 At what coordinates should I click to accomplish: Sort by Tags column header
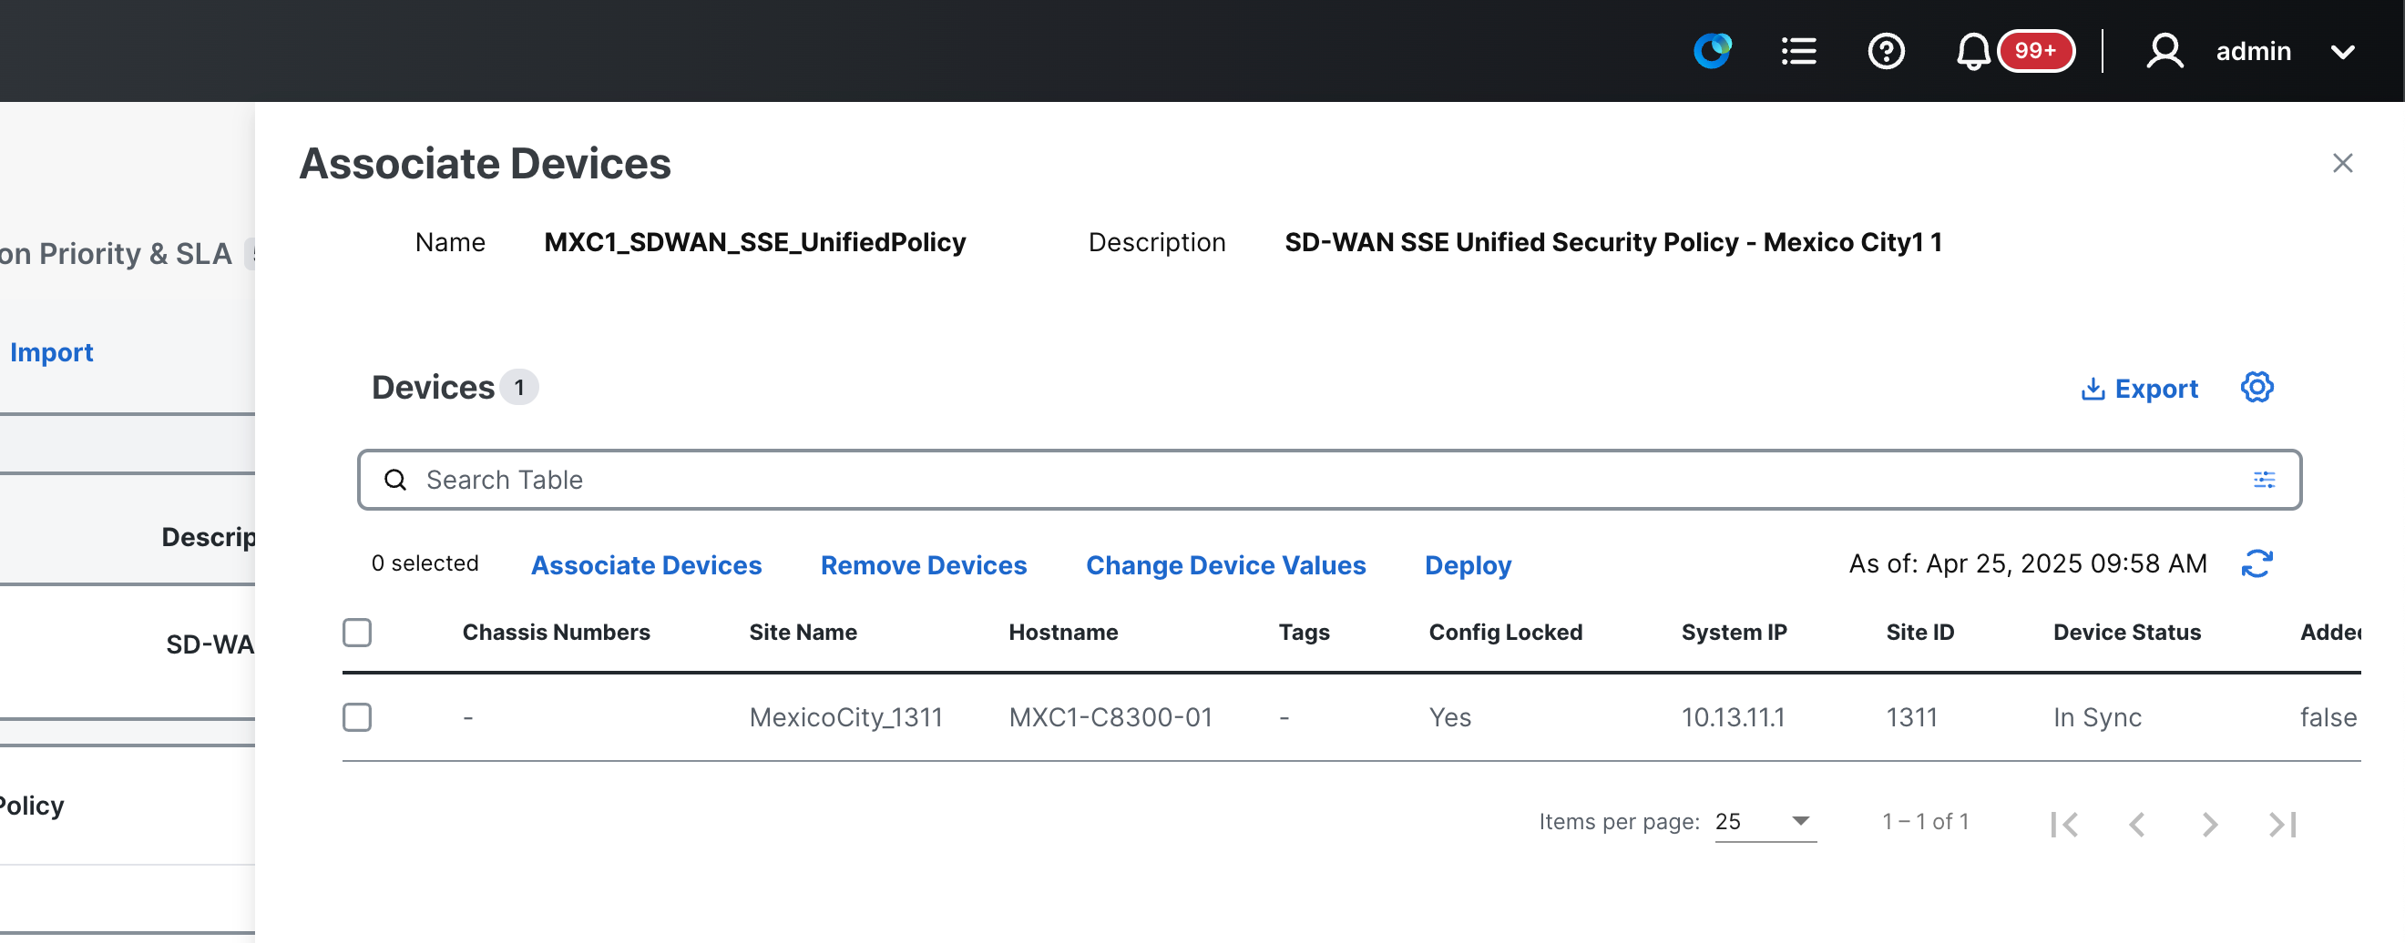1303,632
